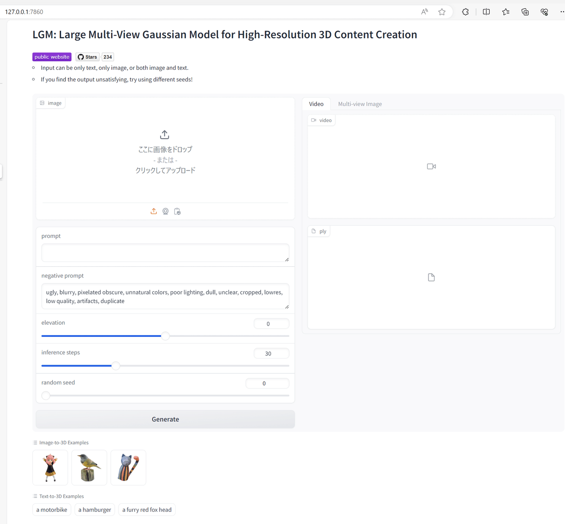The image size is (565, 524).
Task: Open the public website badge link
Action: [x=52, y=57]
